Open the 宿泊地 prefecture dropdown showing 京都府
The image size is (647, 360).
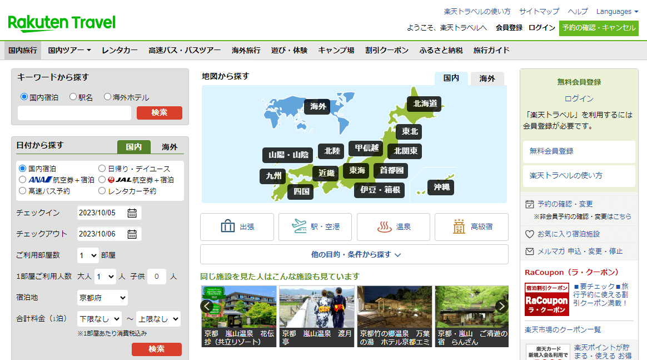[x=102, y=298]
